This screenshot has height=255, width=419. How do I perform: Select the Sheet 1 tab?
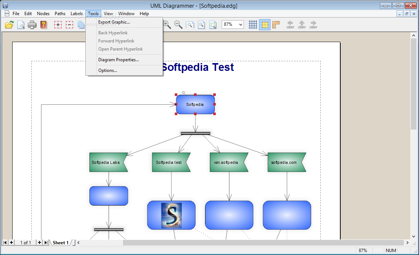61,242
